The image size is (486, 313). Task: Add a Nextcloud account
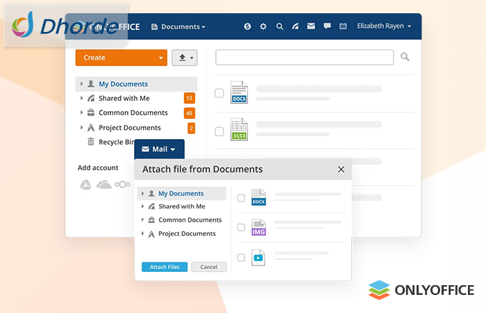coord(121,184)
